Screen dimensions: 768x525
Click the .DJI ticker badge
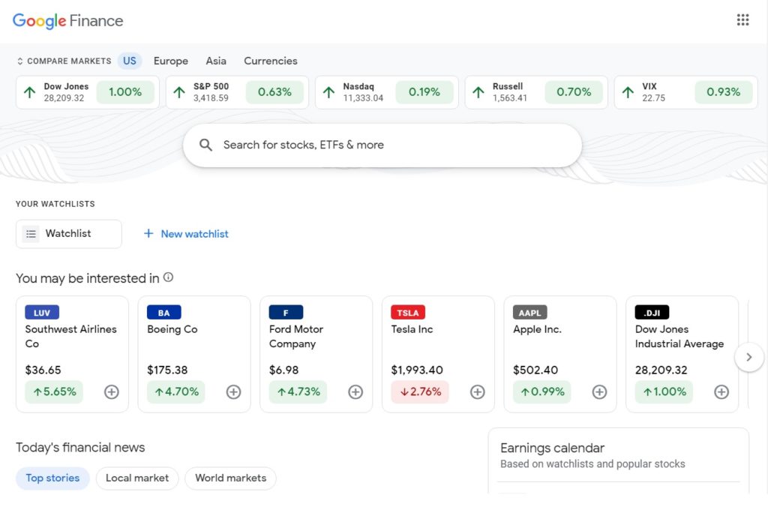(652, 313)
